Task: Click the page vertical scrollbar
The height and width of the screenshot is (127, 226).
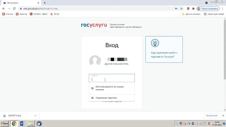Action: click(x=225, y=49)
